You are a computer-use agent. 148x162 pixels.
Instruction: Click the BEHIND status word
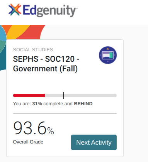pyautogui.click(x=83, y=104)
